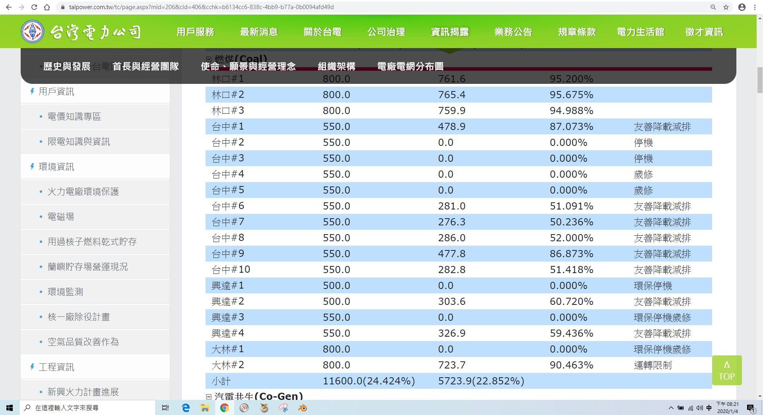
Task: Open 最新消息 menu
Action: [x=259, y=32]
